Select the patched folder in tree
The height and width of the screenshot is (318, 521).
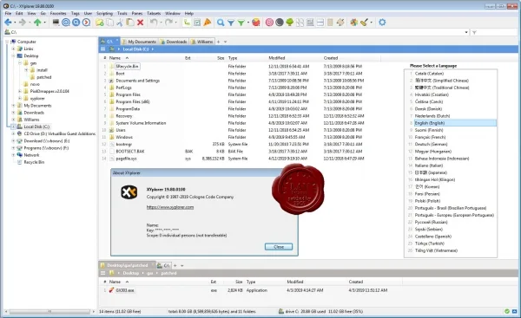(44, 77)
